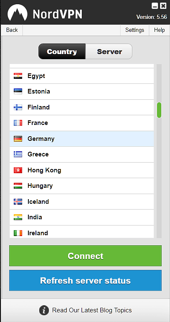The width and height of the screenshot is (170, 322).
Task: Open Read Our Latest Blog Topics link
Action: point(92,310)
